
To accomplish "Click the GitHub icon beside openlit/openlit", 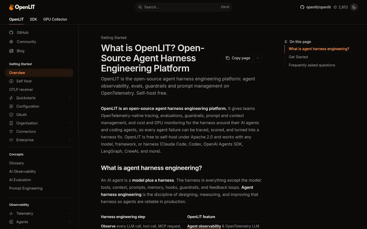I will pos(302,7).
